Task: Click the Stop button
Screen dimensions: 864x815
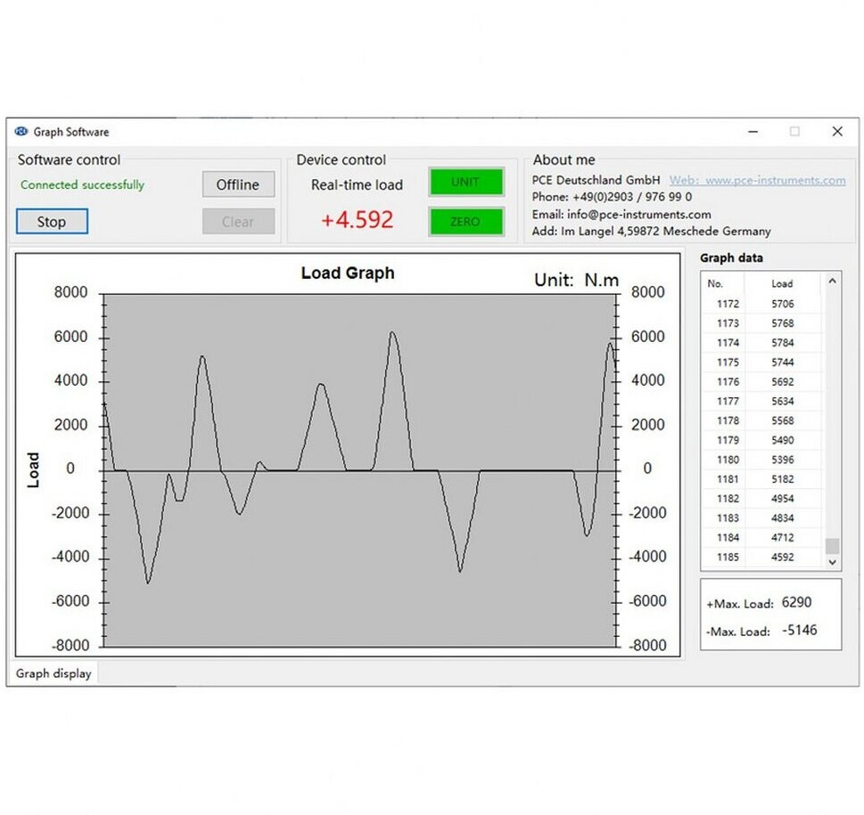Action: point(52,221)
